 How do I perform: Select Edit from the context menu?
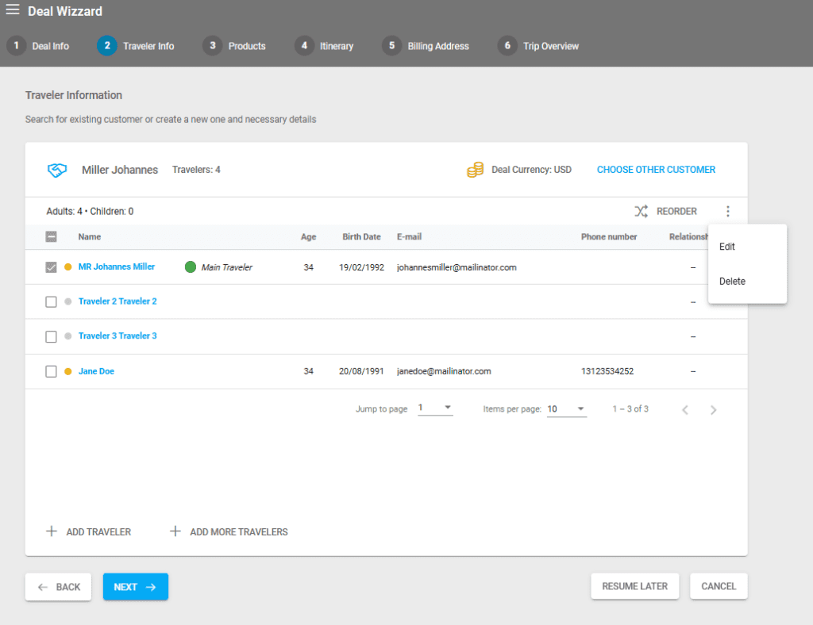727,247
